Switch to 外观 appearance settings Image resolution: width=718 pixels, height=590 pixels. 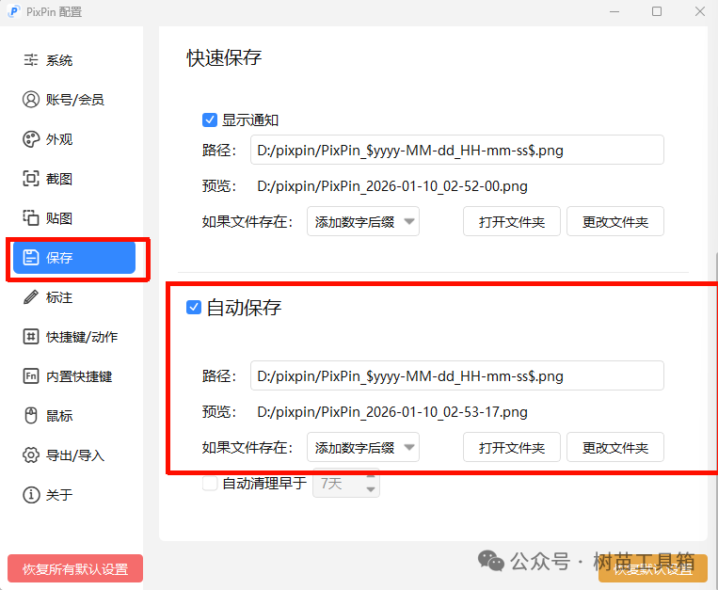click(74, 139)
